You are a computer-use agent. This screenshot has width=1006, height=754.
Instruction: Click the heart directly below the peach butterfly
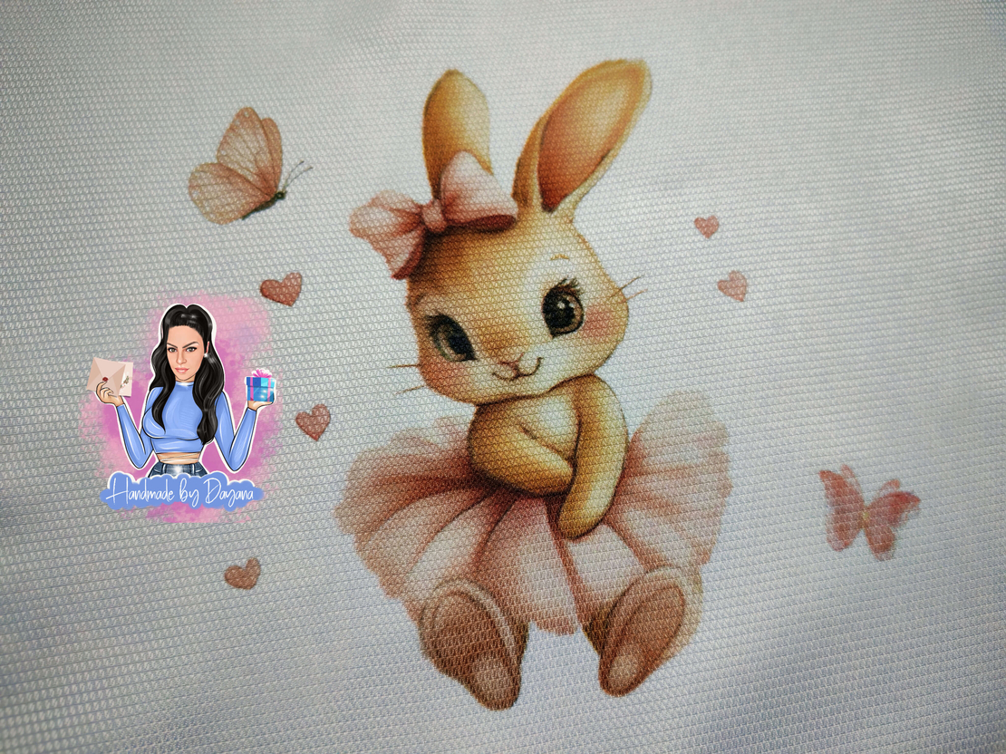[x=281, y=289]
